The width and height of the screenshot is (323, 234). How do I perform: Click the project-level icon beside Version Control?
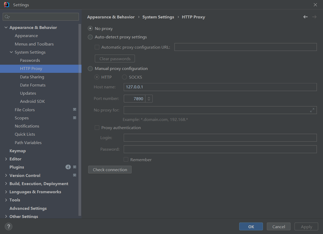[x=74, y=175]
